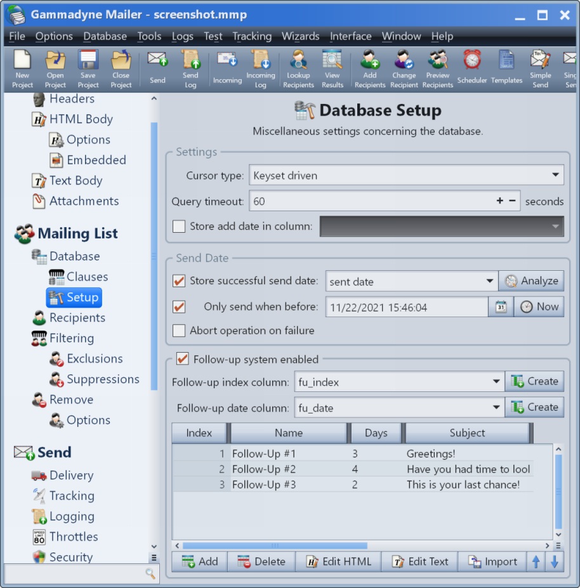Viewport: 580px width, 588px height.
Task: Open the Tools menu
Action: (149, 36)
